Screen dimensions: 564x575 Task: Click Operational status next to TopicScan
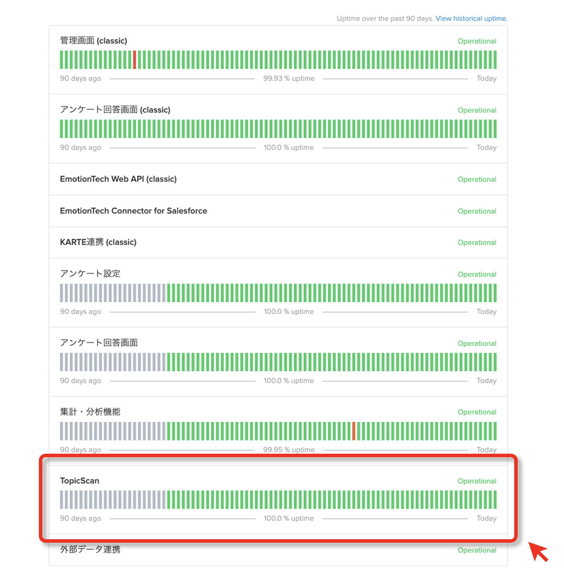477,481
